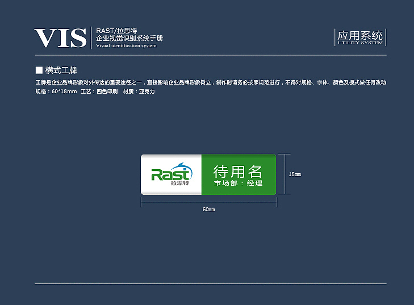Click the 工牌是企业品牌形象 description line
414x305 pixels.
211,82
